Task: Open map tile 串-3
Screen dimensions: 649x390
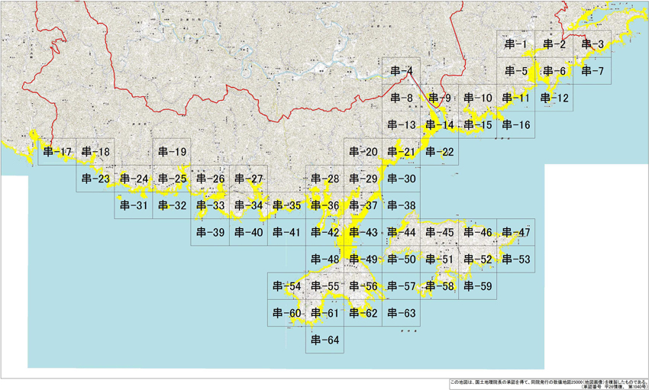Action: (x=592, y=44)
